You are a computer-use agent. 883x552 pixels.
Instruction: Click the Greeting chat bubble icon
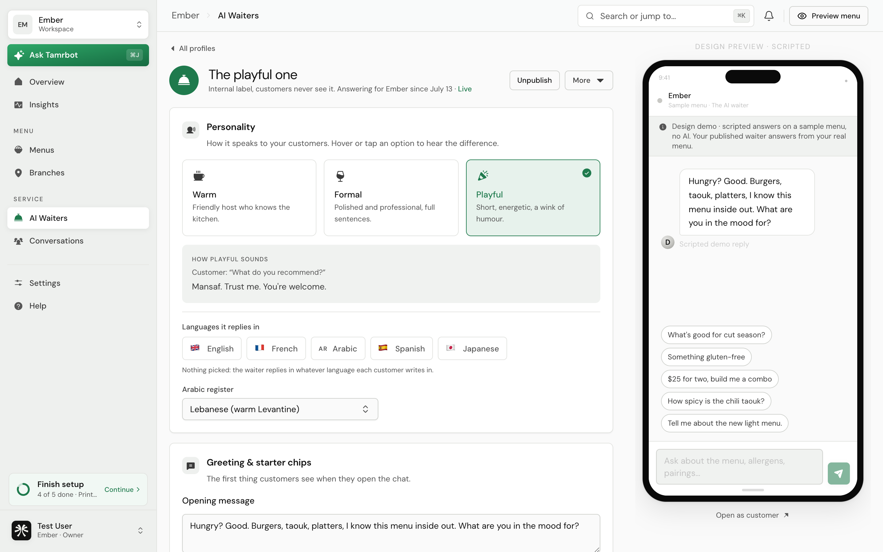tap(190, 466)
